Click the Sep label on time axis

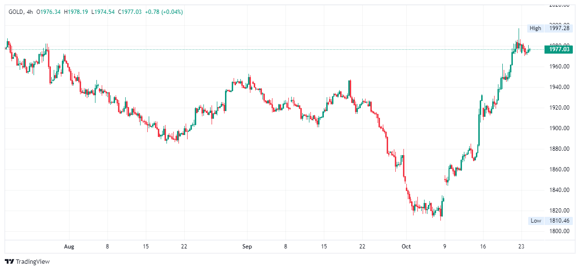click(247, 247)
